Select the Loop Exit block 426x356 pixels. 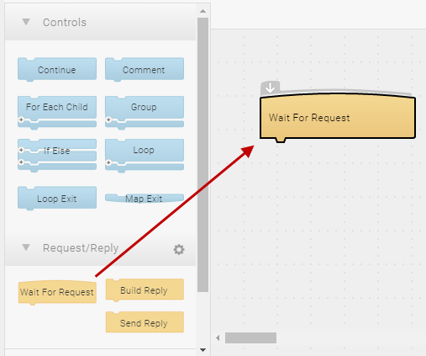(57, 198)
